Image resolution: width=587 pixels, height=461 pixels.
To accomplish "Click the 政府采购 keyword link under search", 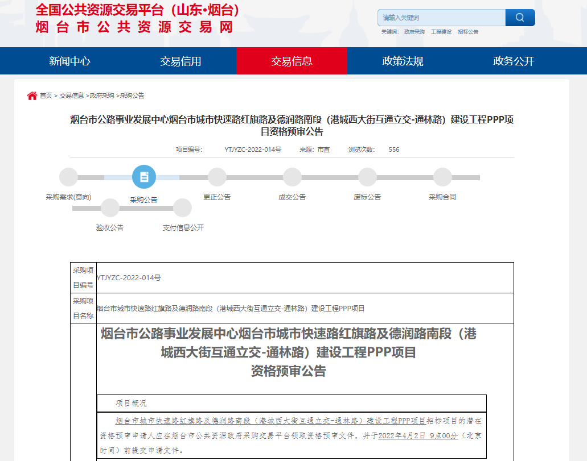I will (x=414, y=32).
